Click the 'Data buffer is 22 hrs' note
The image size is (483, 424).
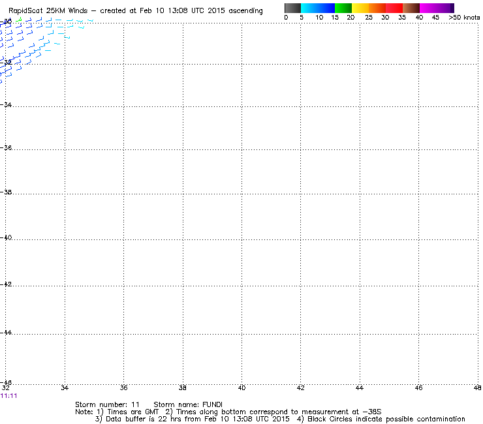[193, 419]
